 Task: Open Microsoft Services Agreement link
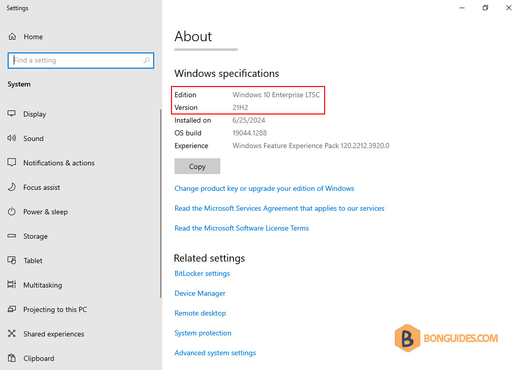click(x=279, y=208)
